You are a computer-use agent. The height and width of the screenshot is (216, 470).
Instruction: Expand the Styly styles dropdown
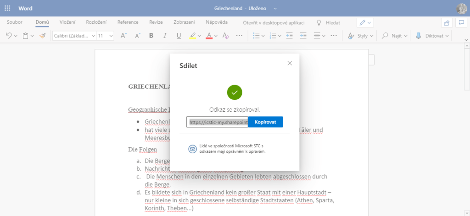[360, 35]
